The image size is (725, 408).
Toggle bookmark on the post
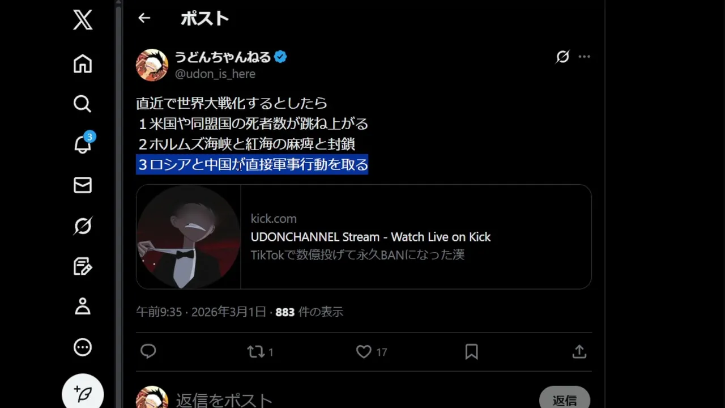click(471, 352)
